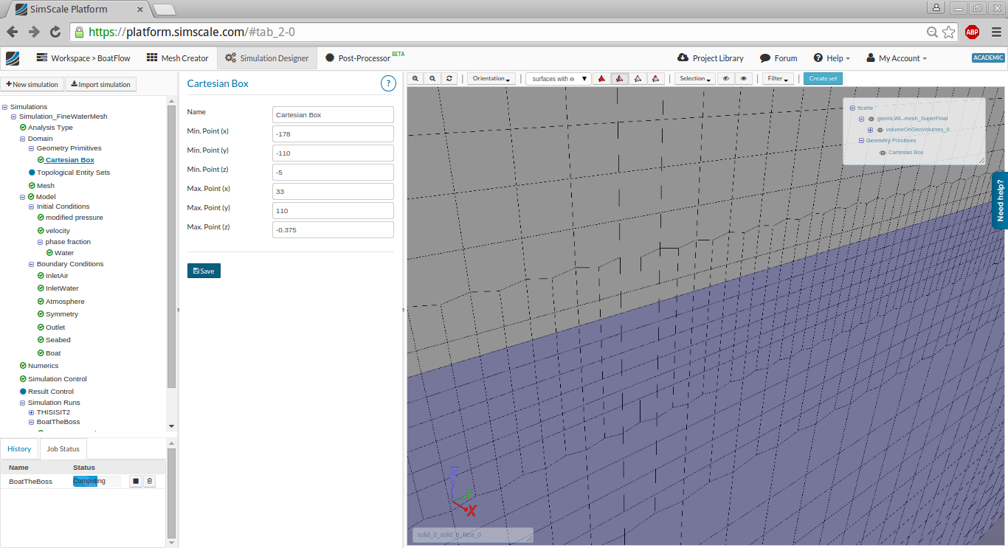The width and height of the screenshot is (1008, 548).
Task: Click the BoatTheBoss Computing progress bar
Action: pos(96,482)
